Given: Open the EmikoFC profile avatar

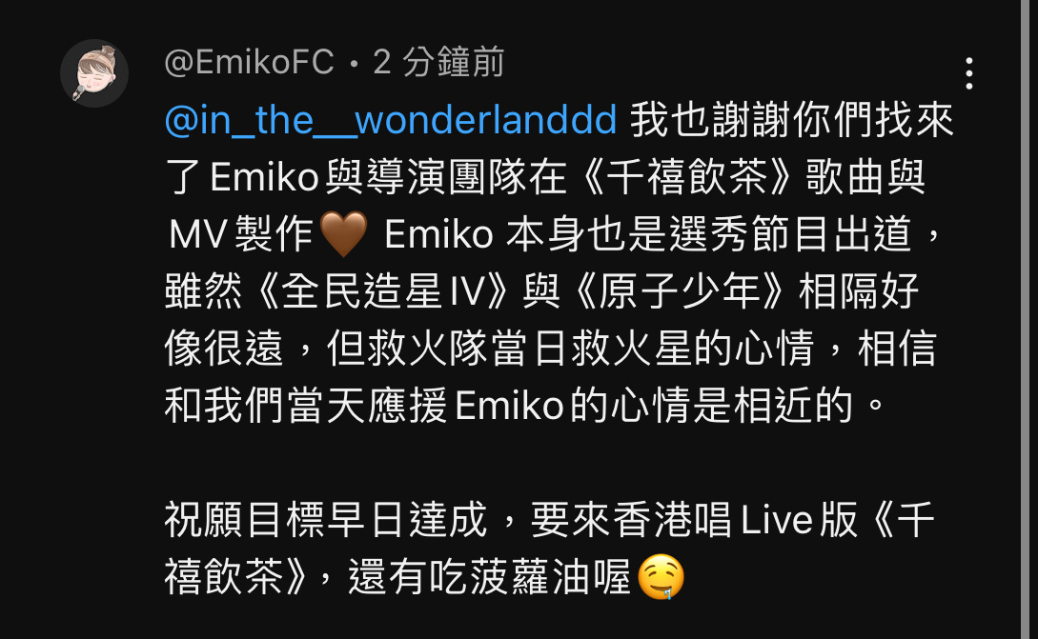Looking at the screenshot, I should 94,72.
